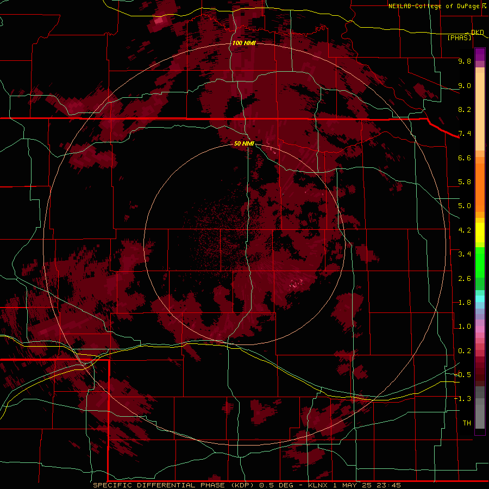
Task: Click the 50 NMI range ring label
Action: pyautogui.click(x=244, y=143)
